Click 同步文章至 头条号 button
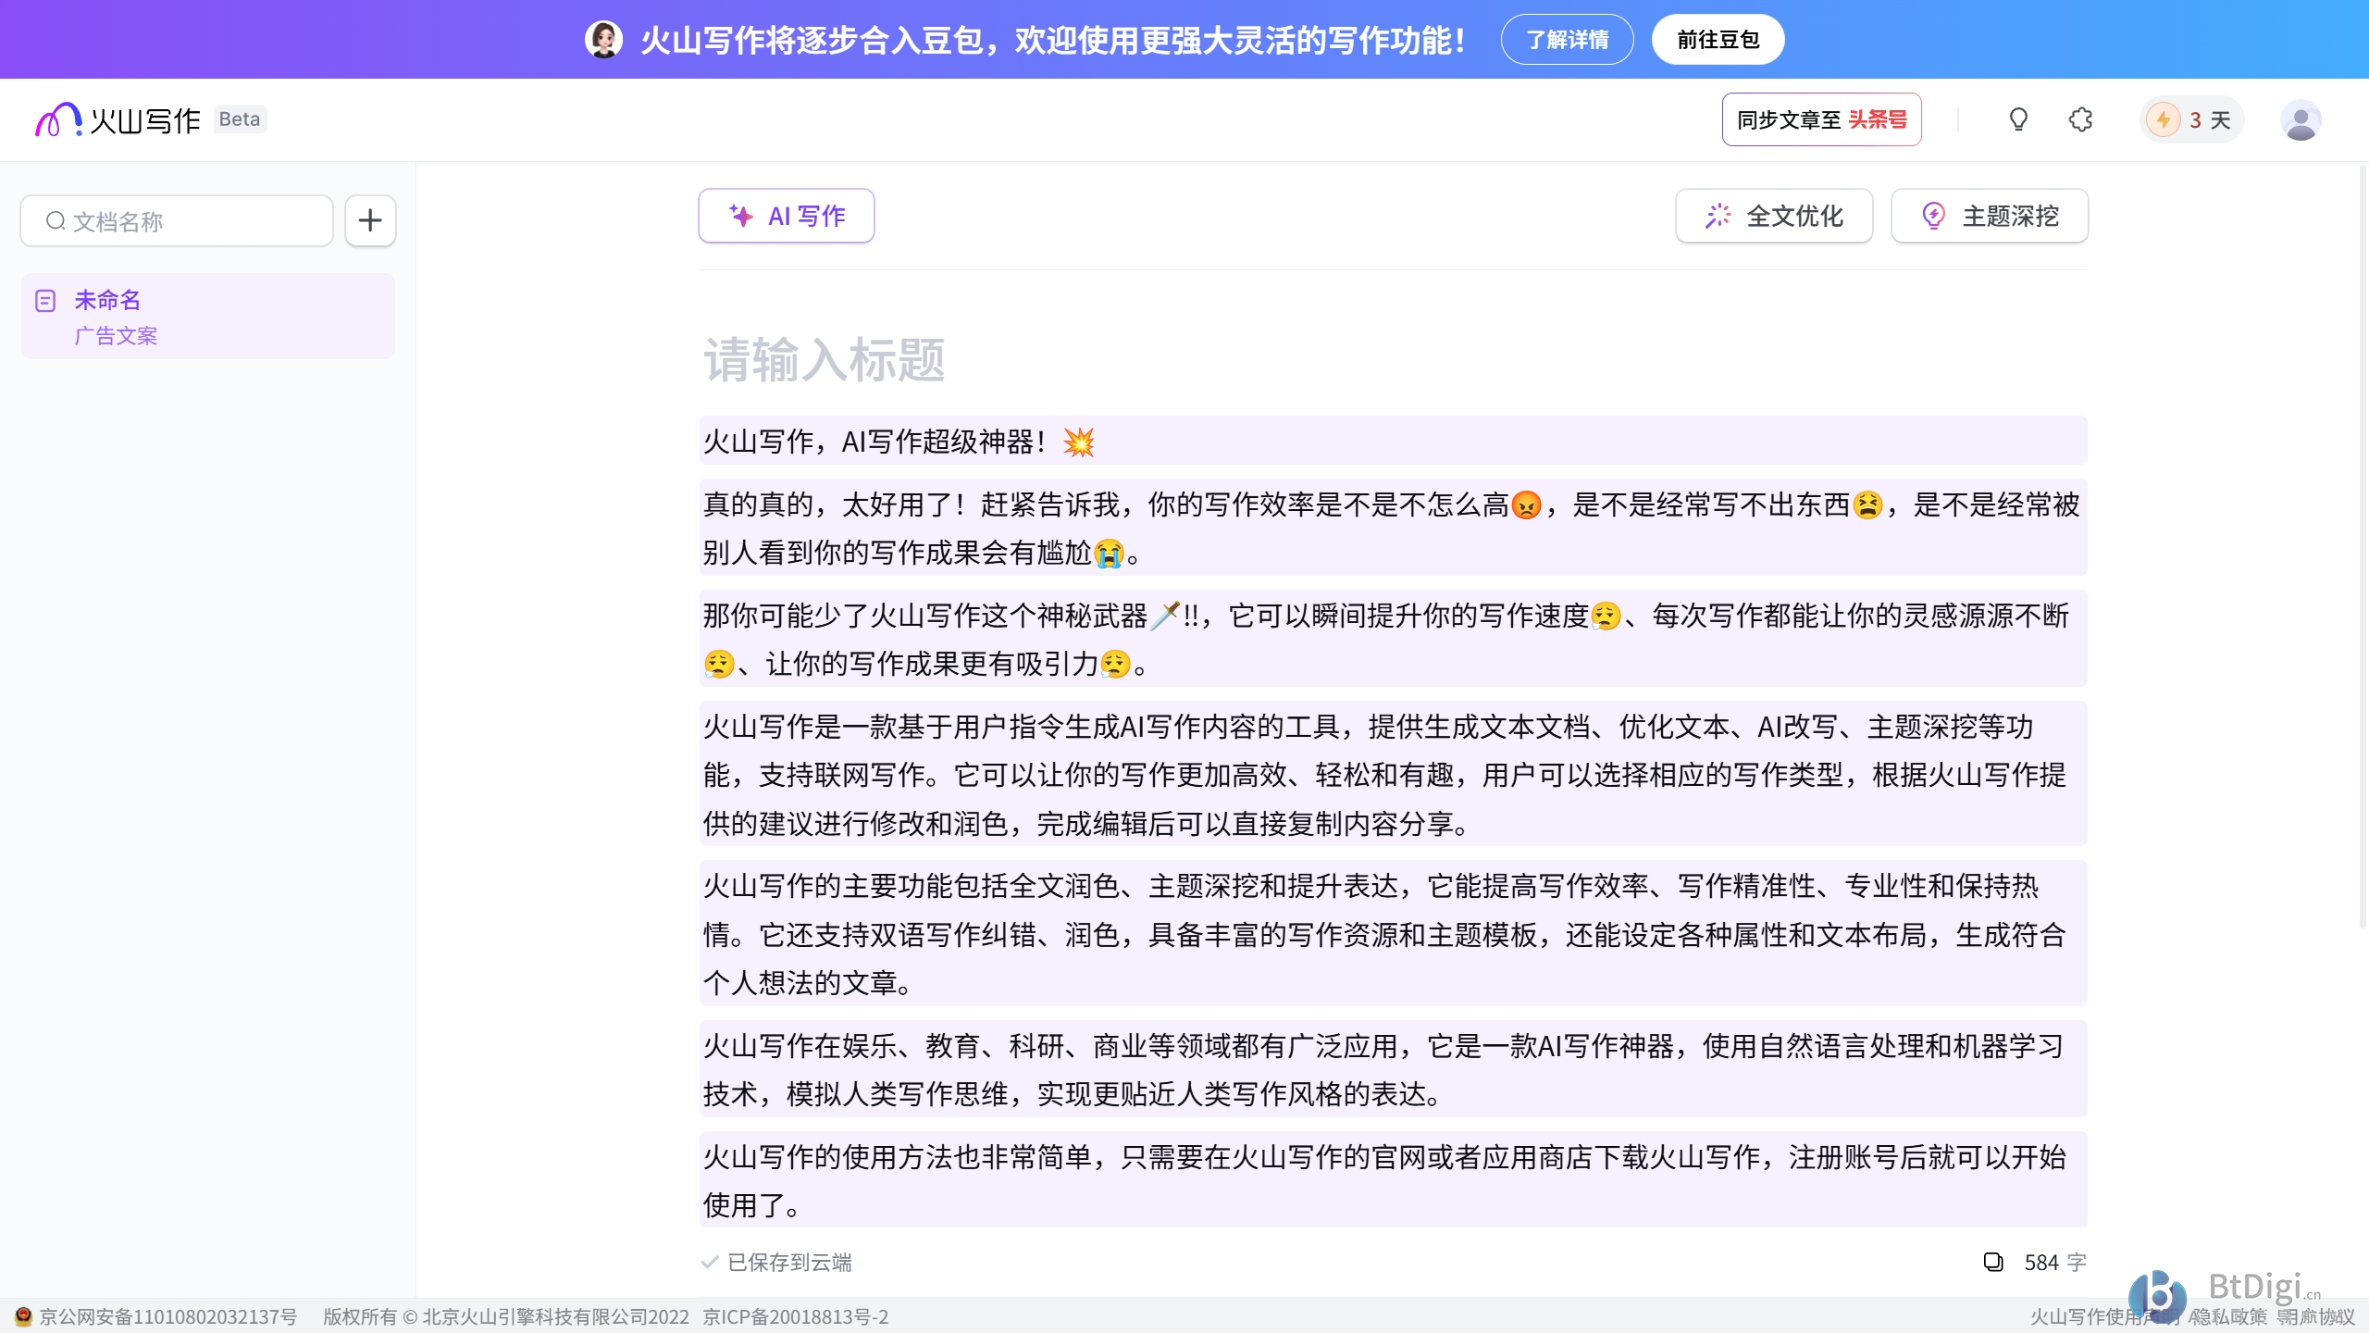This screenshot has width=2369, height=1333. coord(1821,119)
